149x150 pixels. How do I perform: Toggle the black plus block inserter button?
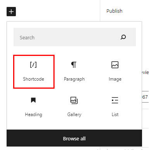pos(11,12)
